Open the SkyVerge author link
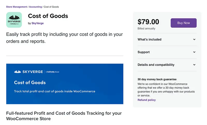Viewport: 207px width, 125px height. (38, 23)
